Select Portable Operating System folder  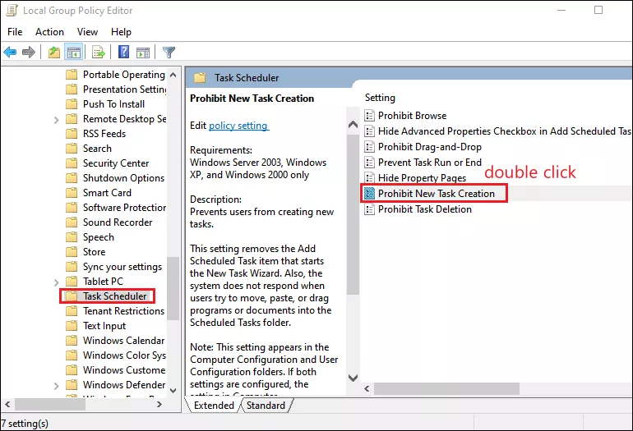tap(123, 75)
